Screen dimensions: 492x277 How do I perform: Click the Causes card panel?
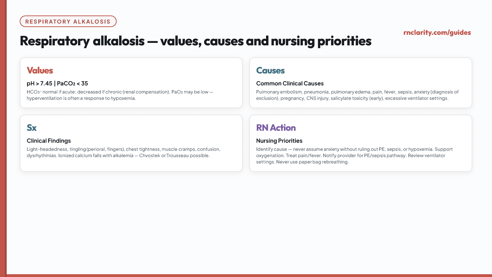(x=361, y=83)
